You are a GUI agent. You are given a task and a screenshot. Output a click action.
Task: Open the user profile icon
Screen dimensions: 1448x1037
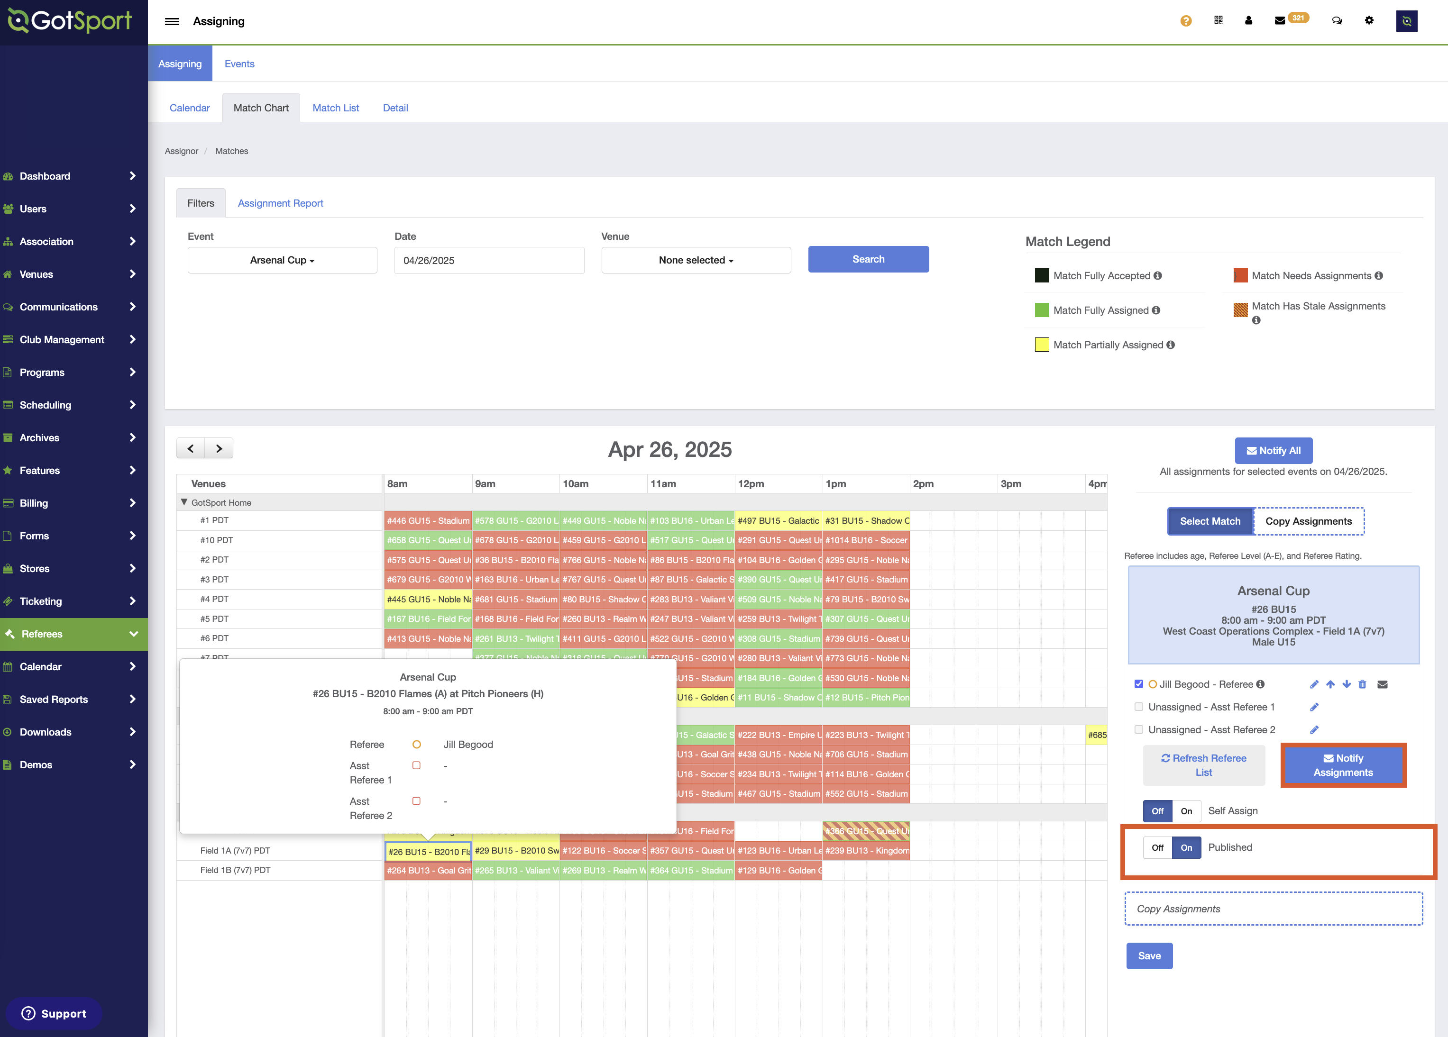(1248, 20)
